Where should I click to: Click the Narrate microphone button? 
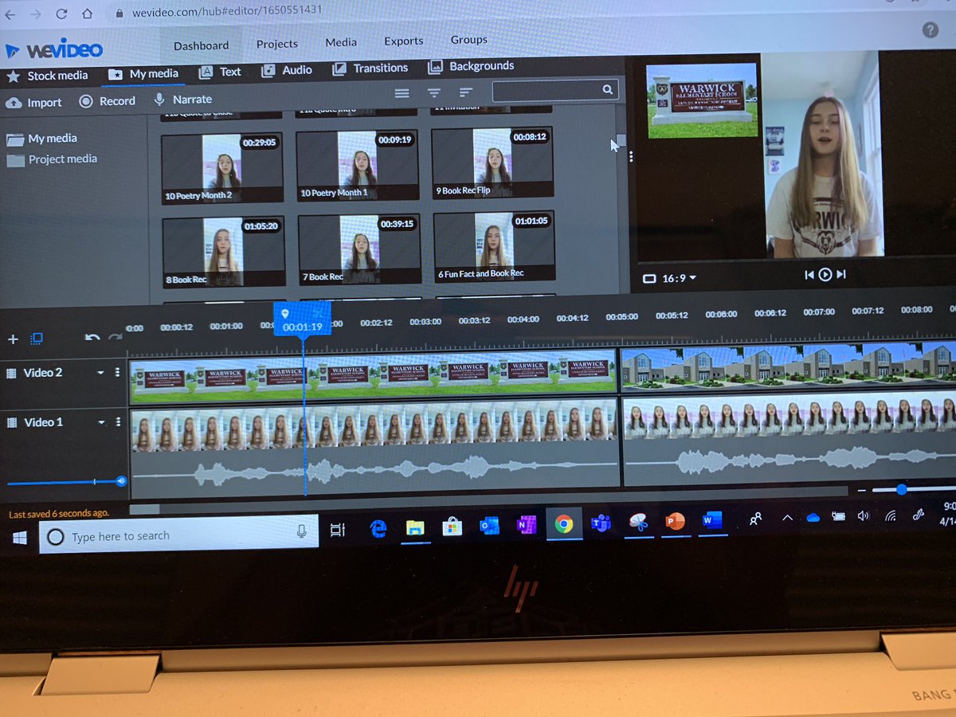coord(182,100)
